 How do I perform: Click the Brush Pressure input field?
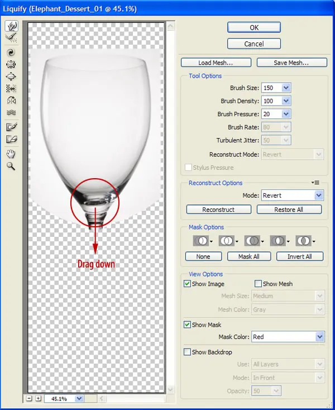[x=272, y=114]
